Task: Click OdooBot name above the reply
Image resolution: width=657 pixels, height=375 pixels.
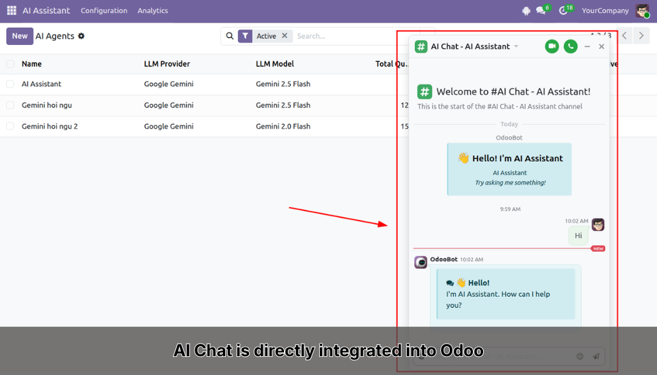Action: point(444,259)
